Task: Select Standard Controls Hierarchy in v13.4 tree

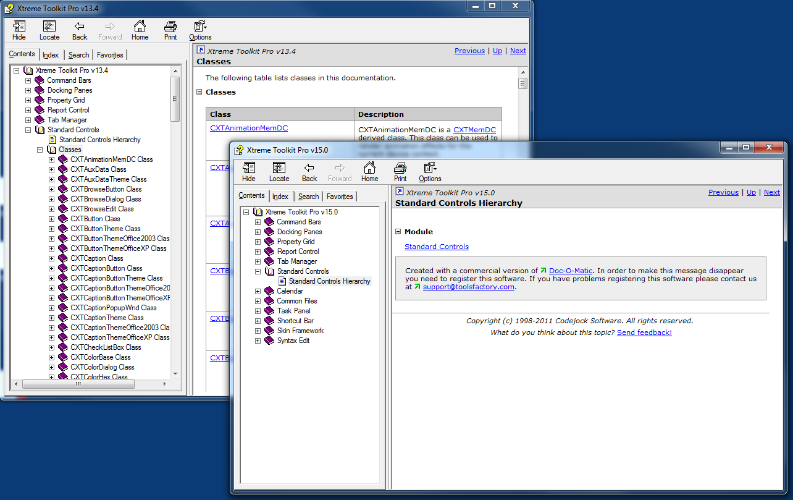Action: (100, 140)
